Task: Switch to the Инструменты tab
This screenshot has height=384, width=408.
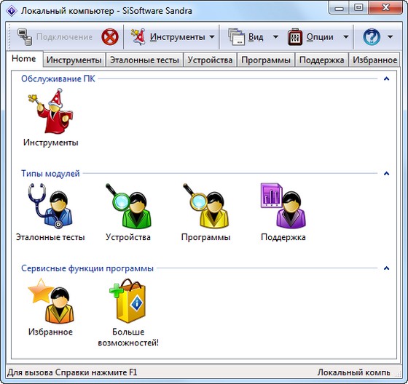Action: 74,60
